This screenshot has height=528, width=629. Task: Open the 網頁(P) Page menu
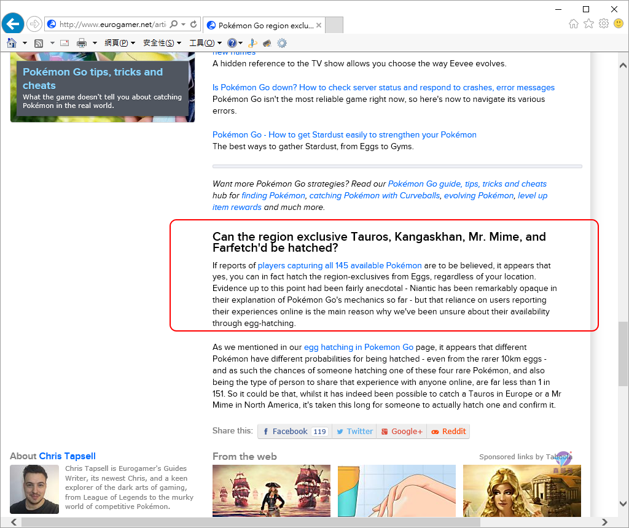click(x=120, y=43)
